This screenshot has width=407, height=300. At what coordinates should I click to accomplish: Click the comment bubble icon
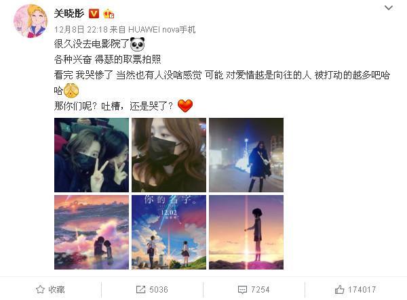coord(242,289)
